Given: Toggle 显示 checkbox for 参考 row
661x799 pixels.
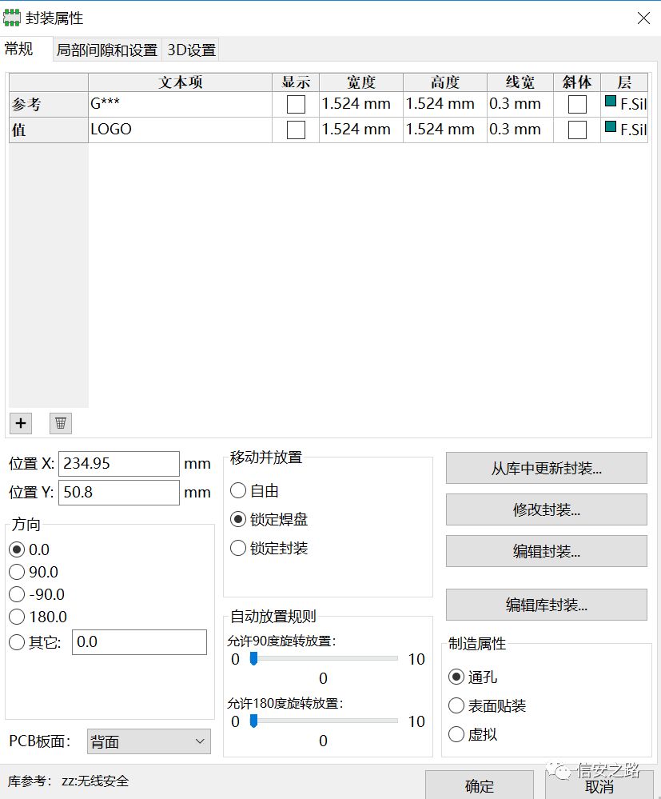Looking at the screenshot, I should (296, 105).
